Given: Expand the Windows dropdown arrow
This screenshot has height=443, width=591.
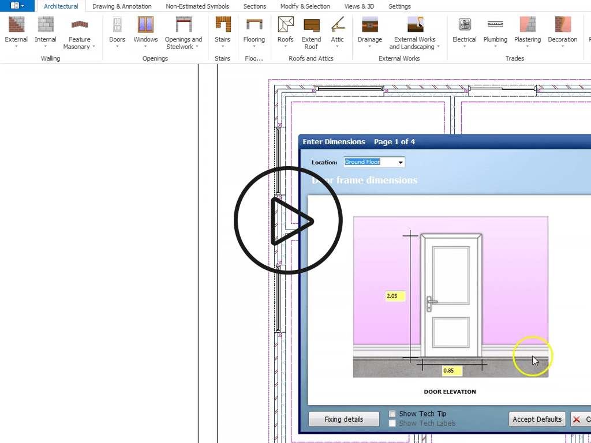Looking at the screenshot, I should pos(145,47).
